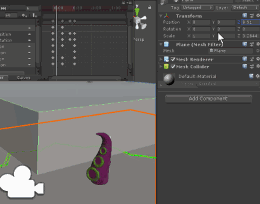Switch to the Curves tab

[23, 78]
